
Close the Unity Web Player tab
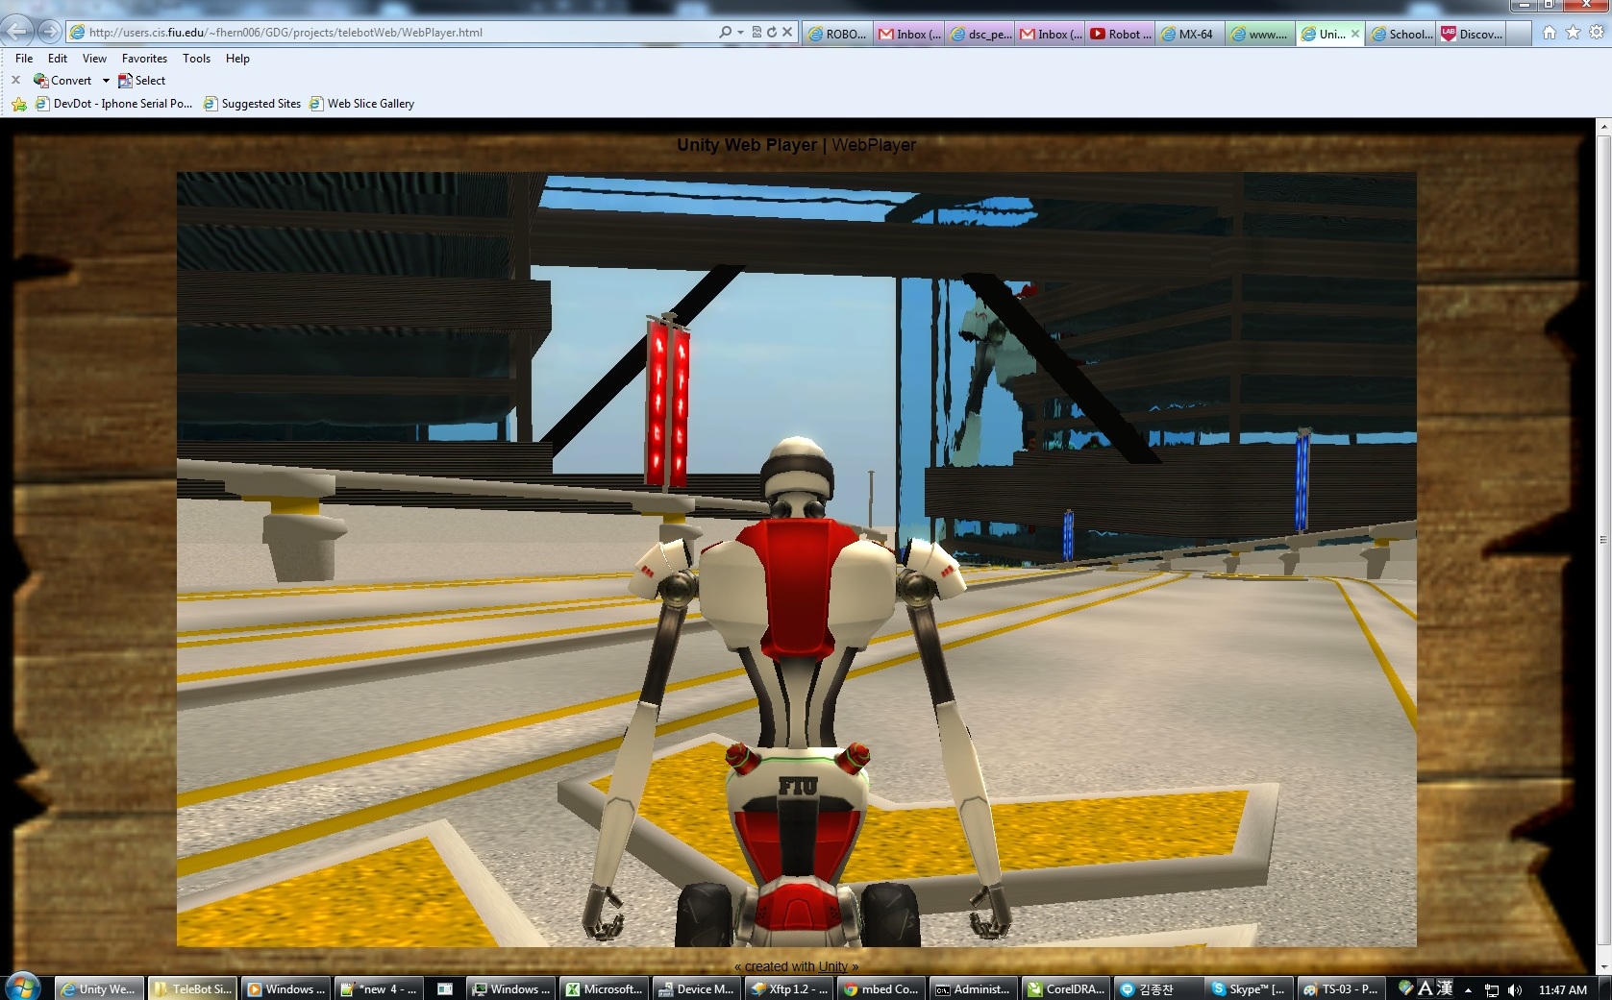coord(1355,34)
